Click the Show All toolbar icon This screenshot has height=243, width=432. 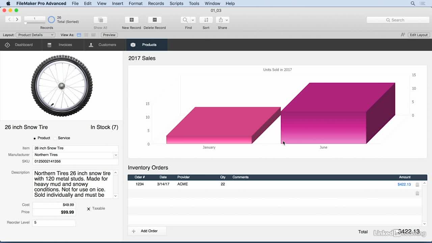click(x=100, y=20)
